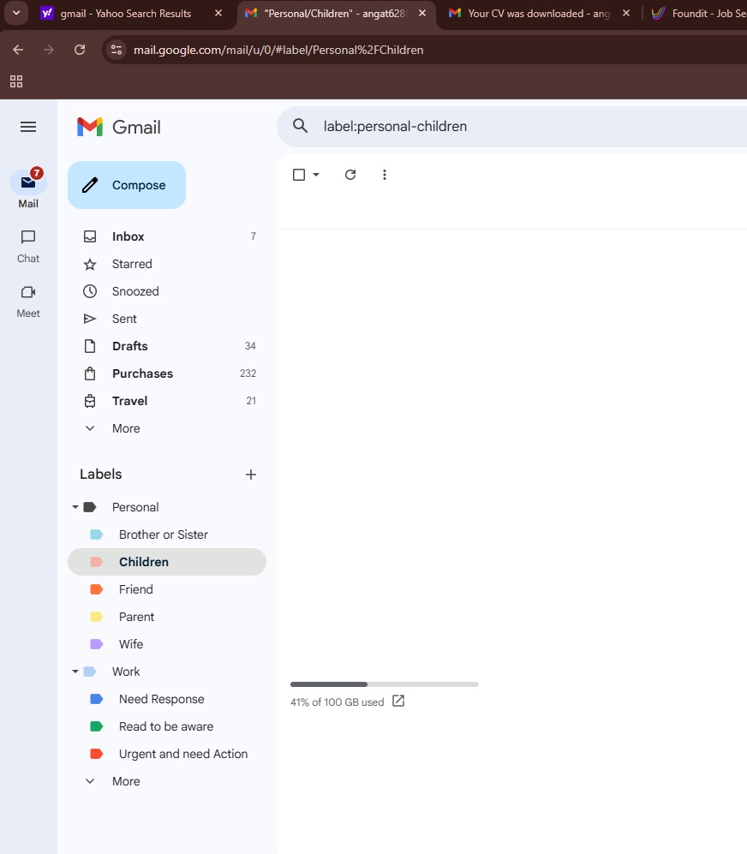Open the Wife label

coord(131,644)
